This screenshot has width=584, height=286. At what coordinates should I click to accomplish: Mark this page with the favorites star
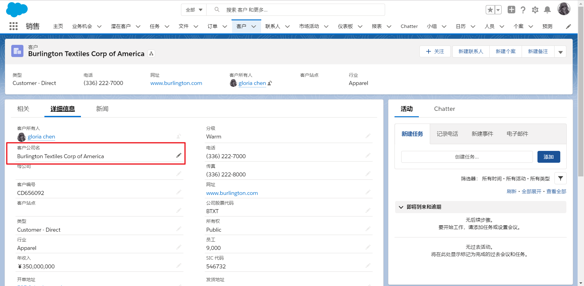point(489,10)
